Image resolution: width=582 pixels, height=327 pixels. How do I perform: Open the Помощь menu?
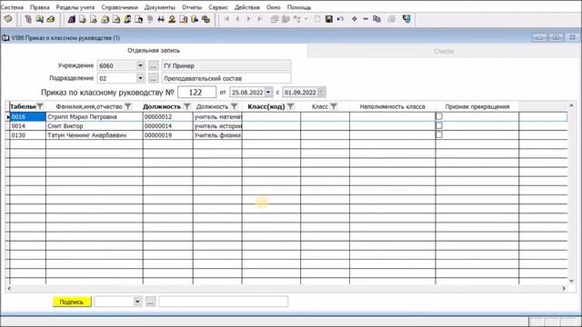(x=299, y=7)
